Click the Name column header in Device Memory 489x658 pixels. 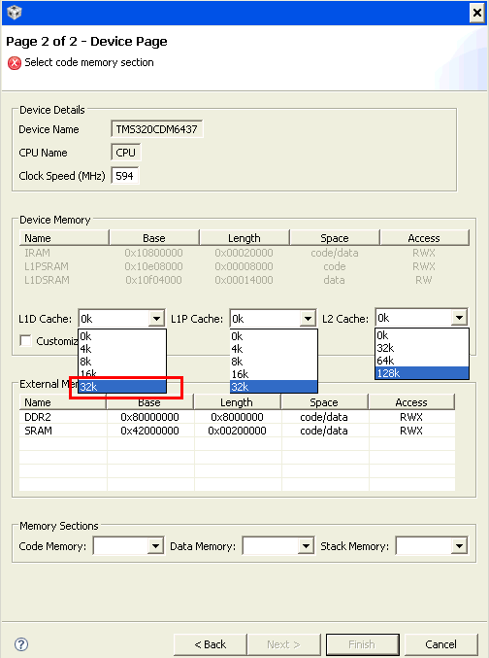pyautogui.click(x=64, y=238)
